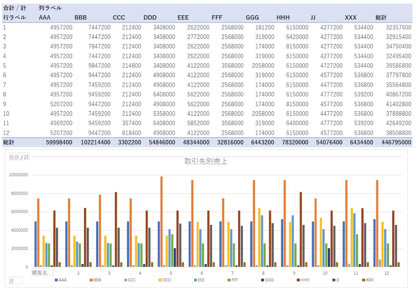Click the 行ラベル header cell
The image size is (417, 302).
(14, 17)
